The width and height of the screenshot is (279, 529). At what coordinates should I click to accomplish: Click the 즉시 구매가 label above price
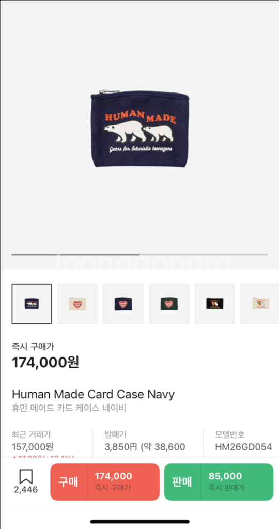click(x=33, y=346)
